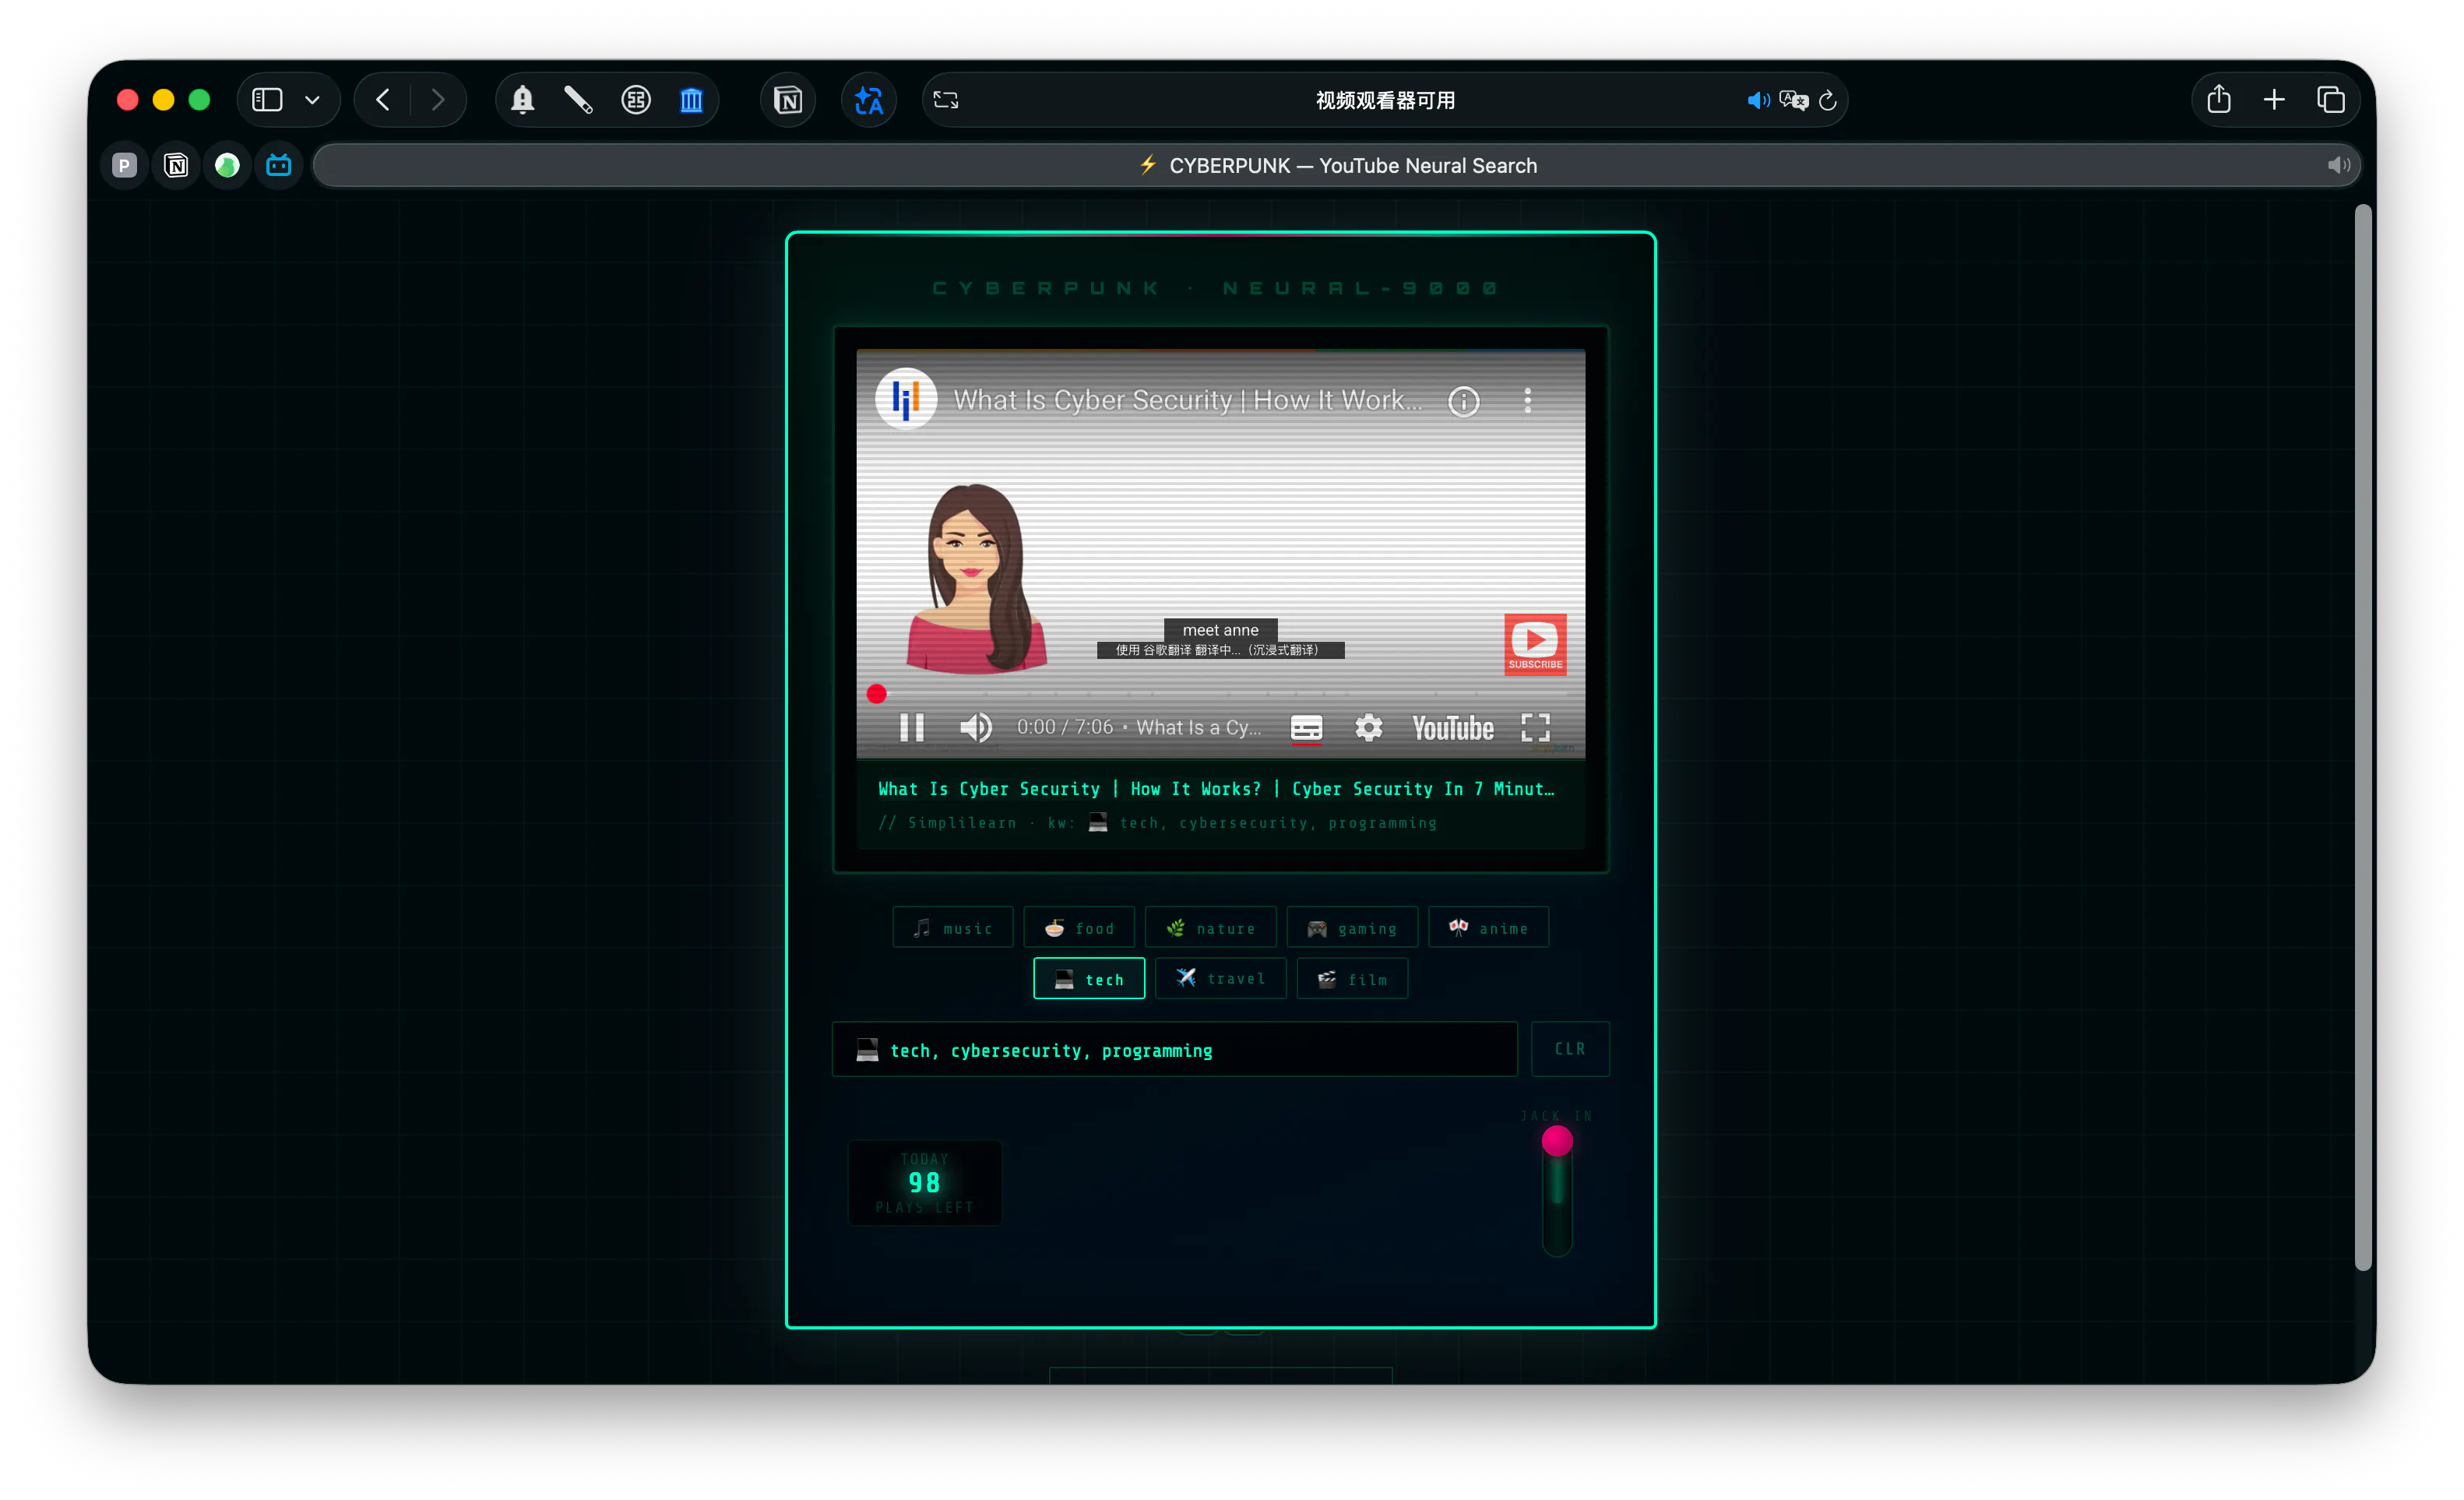The height and width of the screenshot is (1500, 2464).
Task: Clear keywords with the CLR button
Action: 1569,1049
